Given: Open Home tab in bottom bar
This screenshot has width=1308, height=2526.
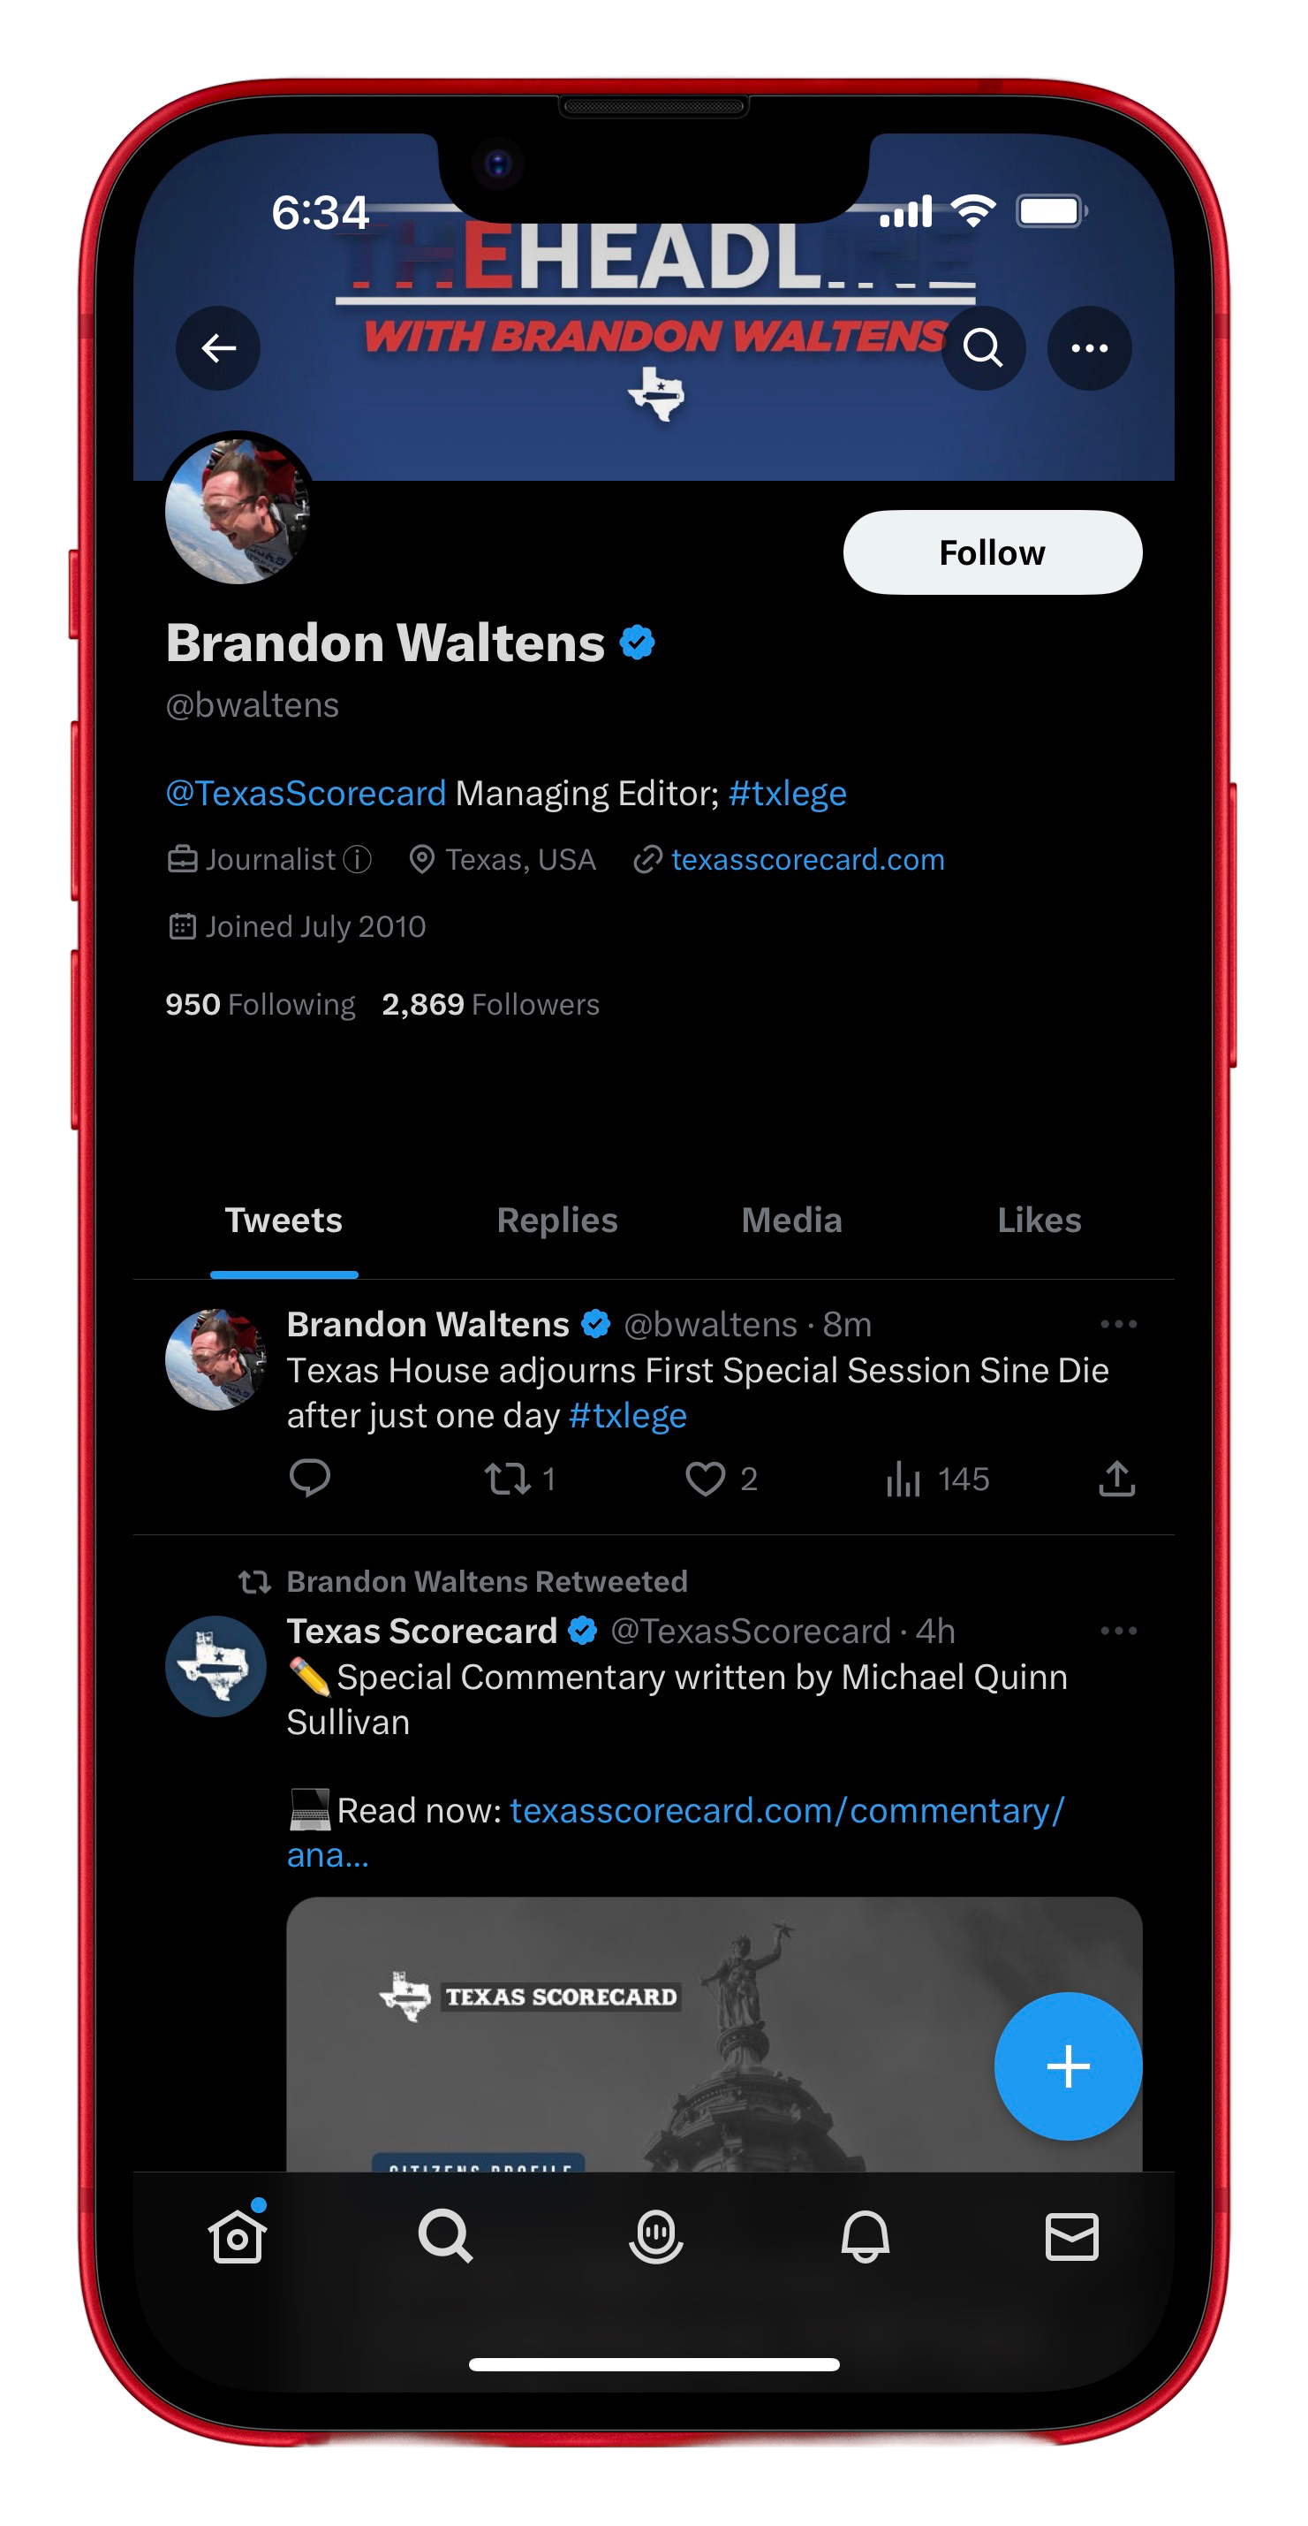Looking at the screenshot, I should tap(237, 2237).
